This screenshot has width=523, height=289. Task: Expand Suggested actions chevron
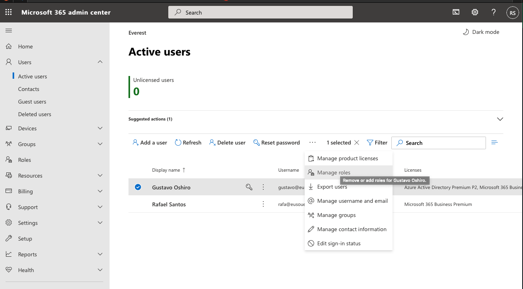[x=500, y=119]
